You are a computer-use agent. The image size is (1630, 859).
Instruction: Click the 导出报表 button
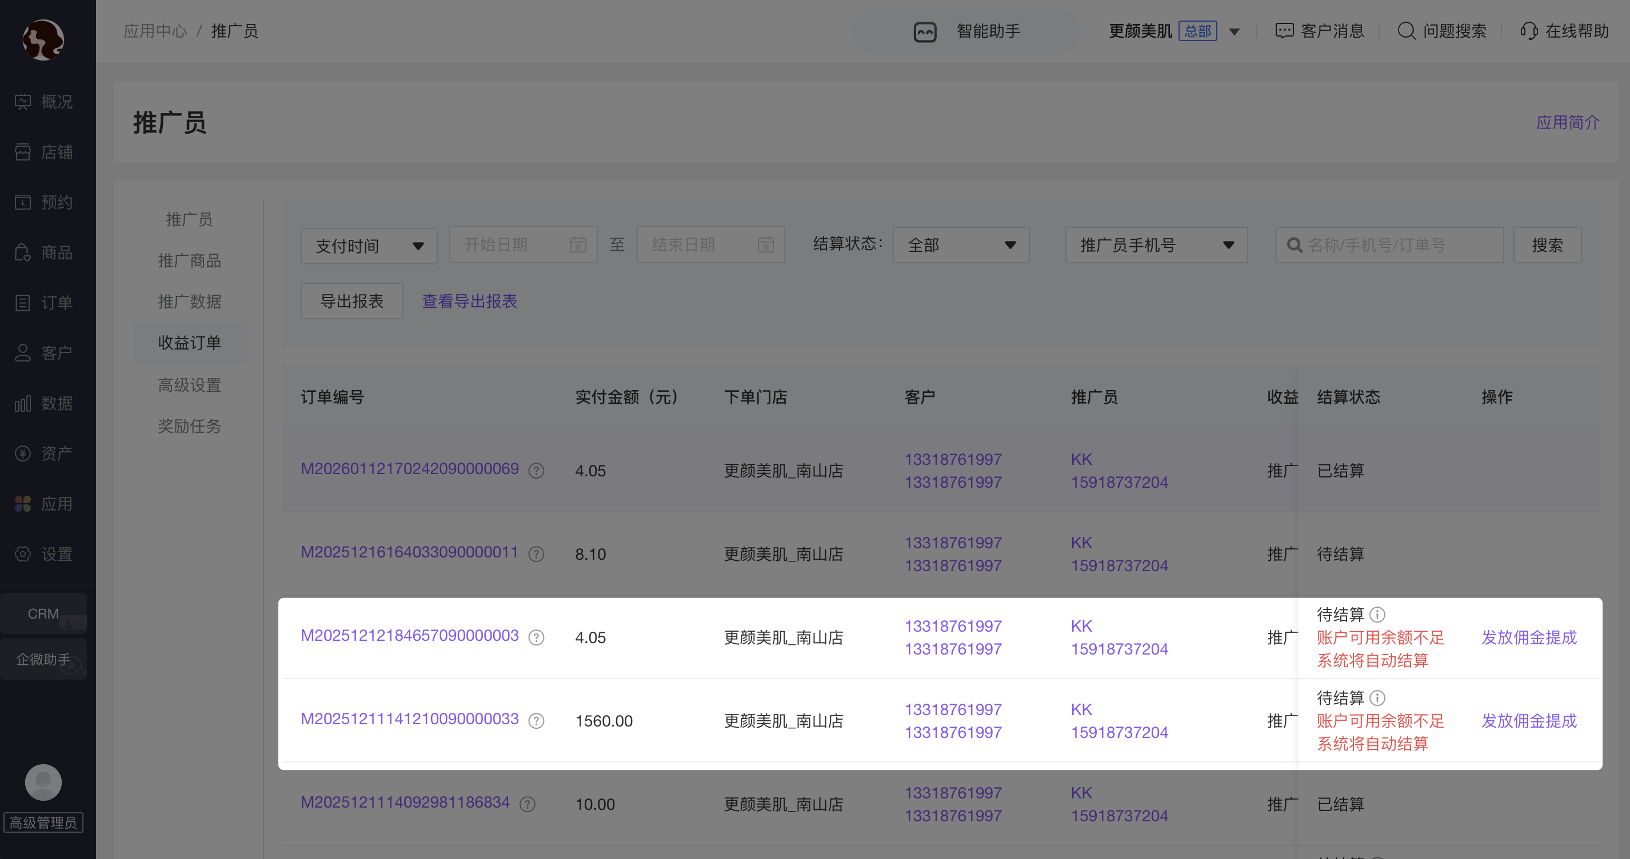(x=351, y=301)
